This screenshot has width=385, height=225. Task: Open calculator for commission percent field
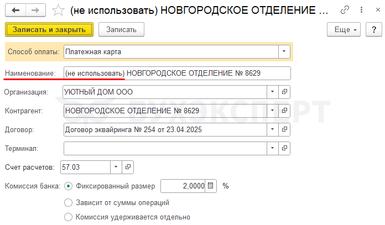[x=210, y=186]
